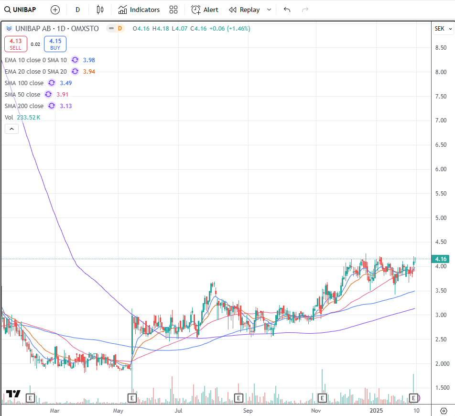Click the EMA 10 indicator refresh icon
Viewport: 455px width, 416px height.
pyautogui.click(x=75, y=60)
